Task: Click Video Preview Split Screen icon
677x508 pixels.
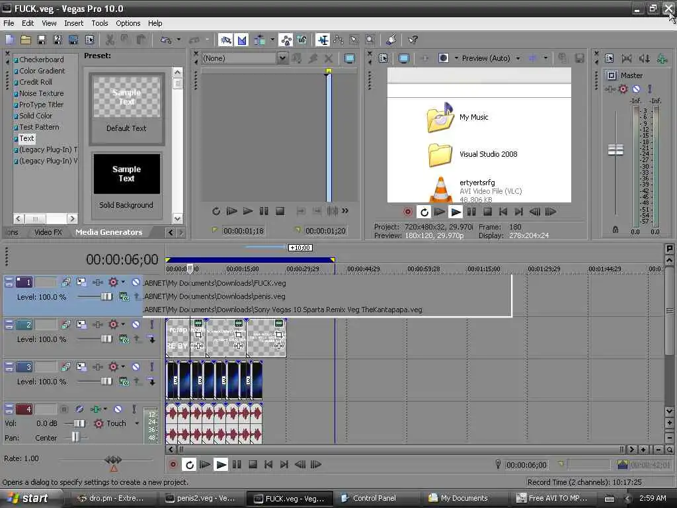Action: coord(443,58)
